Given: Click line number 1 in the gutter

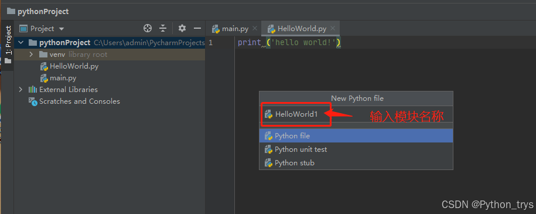Looking at the screenshot, I should point(210,43).
